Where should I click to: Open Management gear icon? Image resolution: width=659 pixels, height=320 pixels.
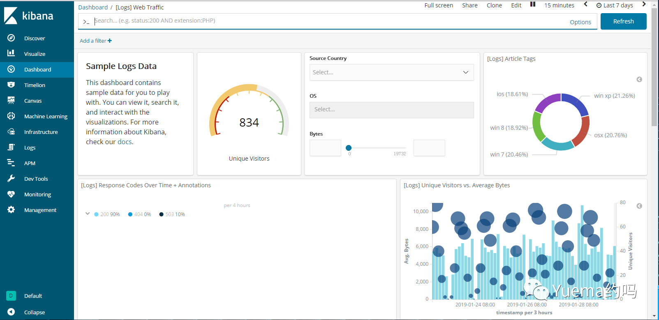click(x=11, y=210)
